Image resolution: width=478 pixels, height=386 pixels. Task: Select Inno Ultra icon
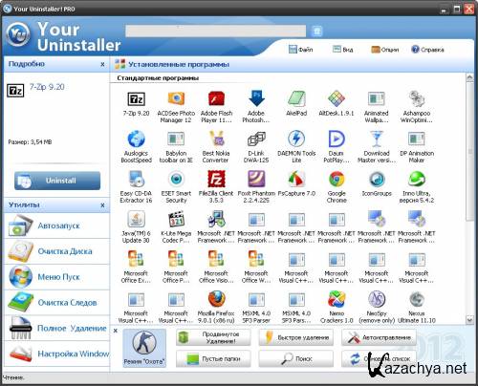(417, 179)
